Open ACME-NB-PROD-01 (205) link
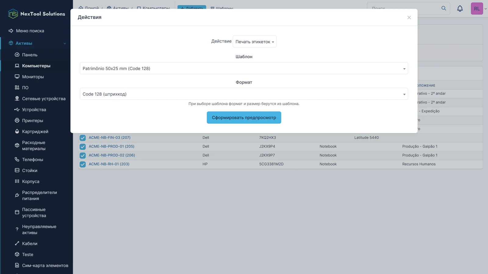Screen dimensions: 488x274 tap(112, 146)
